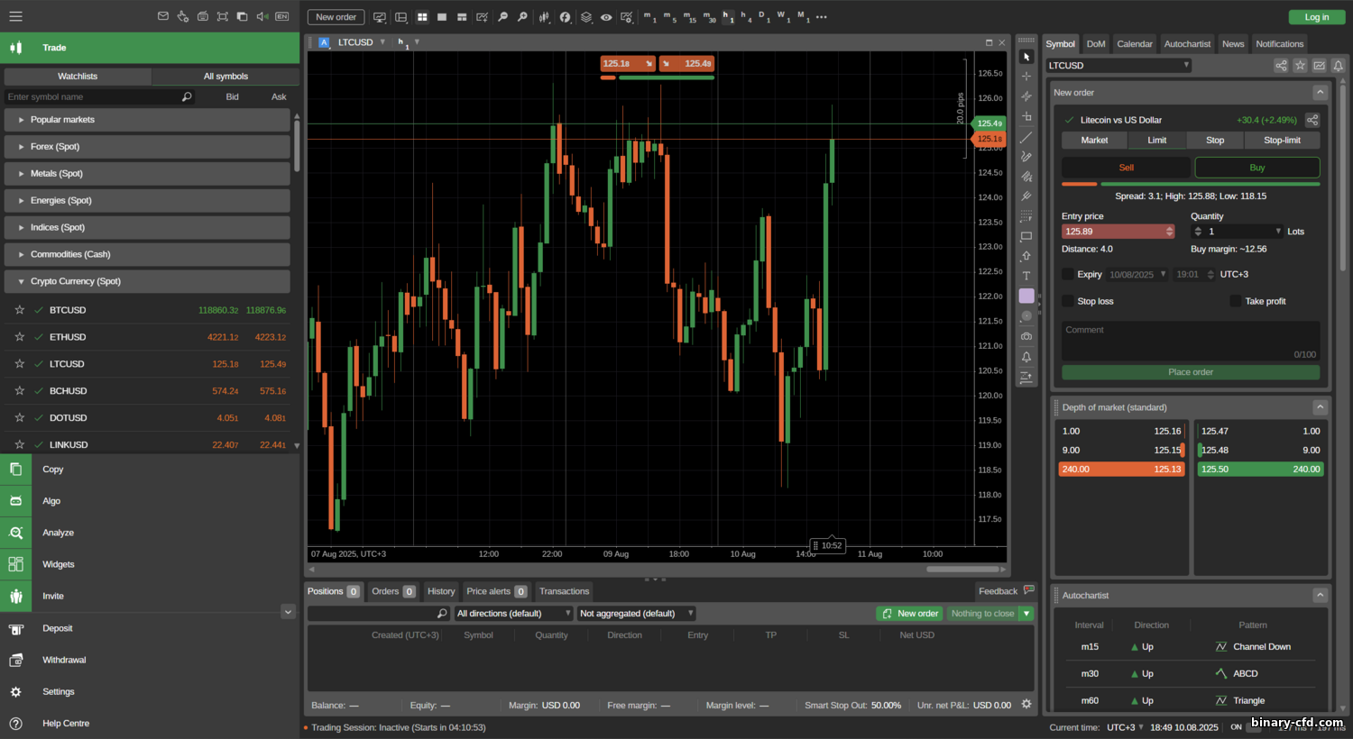The width and height of the screenshot is (1353, 739).
Task: Open the LTCUSD symbol dropdown in right panel
Action: click(x=1118, y=66)
